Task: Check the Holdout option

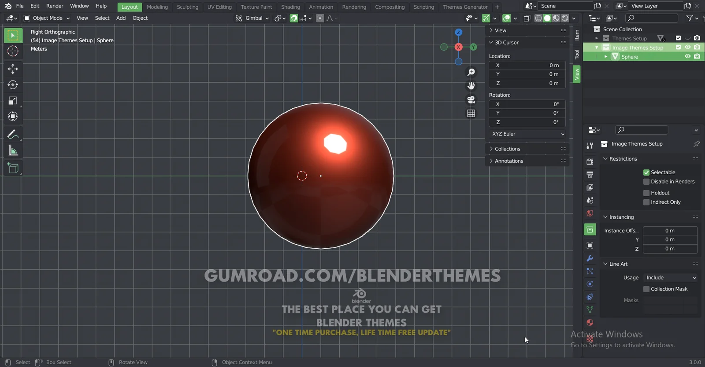Action: (646, 193)
